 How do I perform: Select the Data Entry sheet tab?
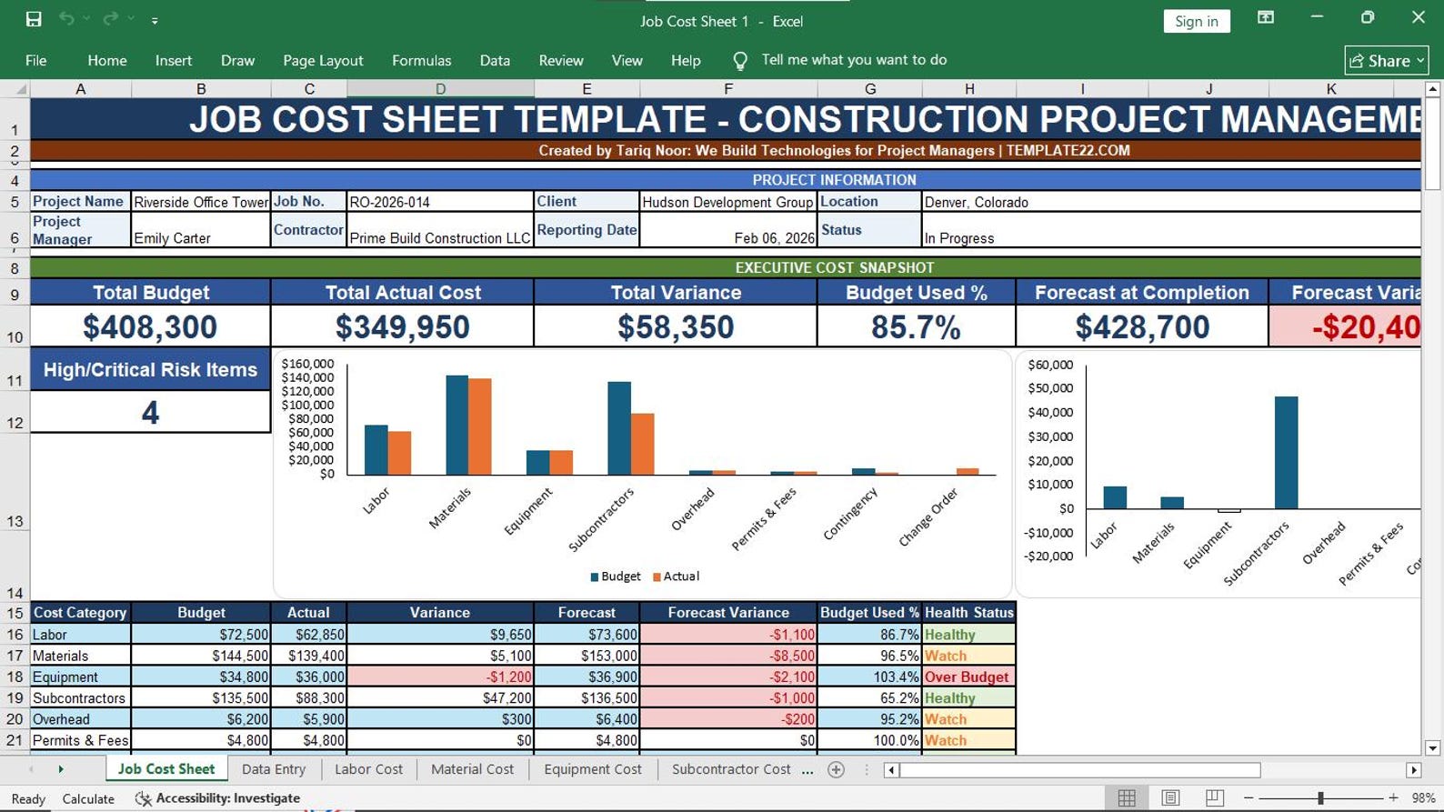pos(274,769)
